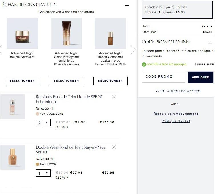Viewport: 217px width, 194px height.
Task: Open quantity dropdown for Double Wear foundation
Action: pos(43,173)
